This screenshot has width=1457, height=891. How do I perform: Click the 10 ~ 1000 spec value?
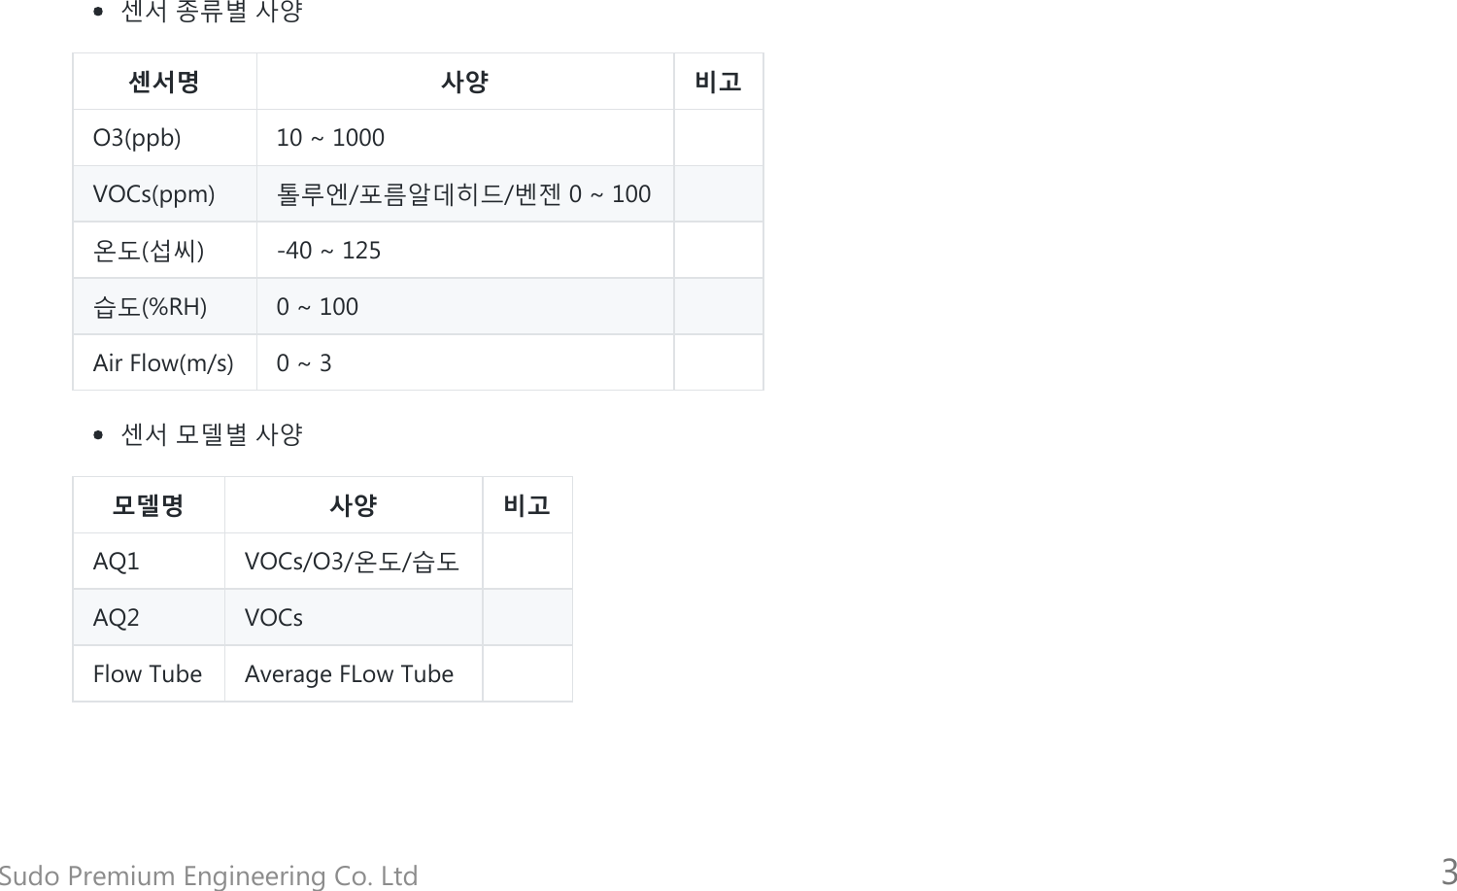pos(330,138)
